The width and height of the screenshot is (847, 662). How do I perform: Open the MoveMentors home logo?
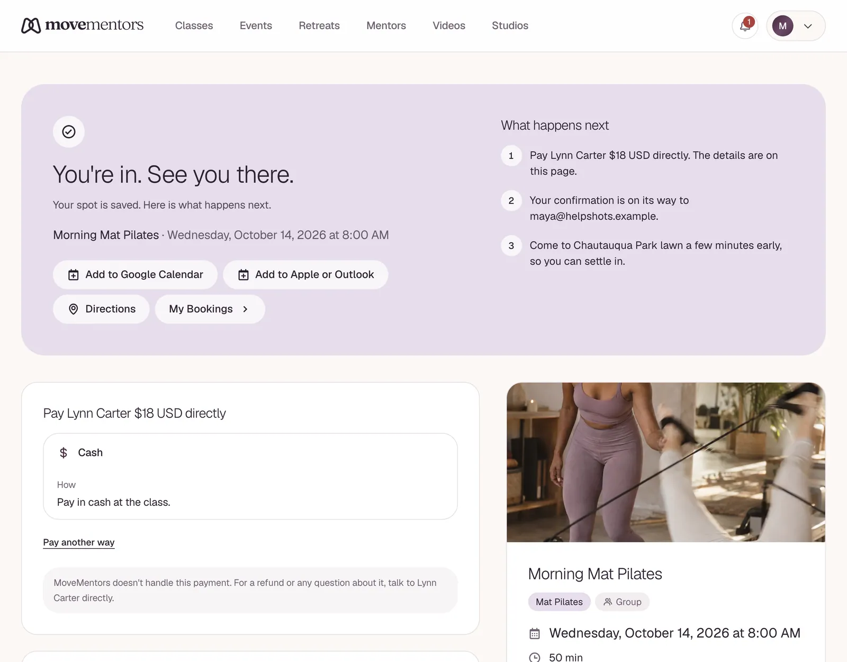pyautogui.click(x=82, y=25)
